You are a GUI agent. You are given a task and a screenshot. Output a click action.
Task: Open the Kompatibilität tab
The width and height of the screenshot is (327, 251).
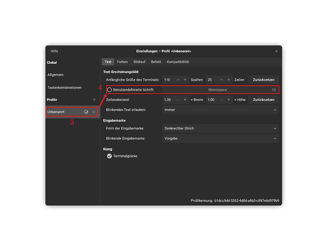coord(178,62)
